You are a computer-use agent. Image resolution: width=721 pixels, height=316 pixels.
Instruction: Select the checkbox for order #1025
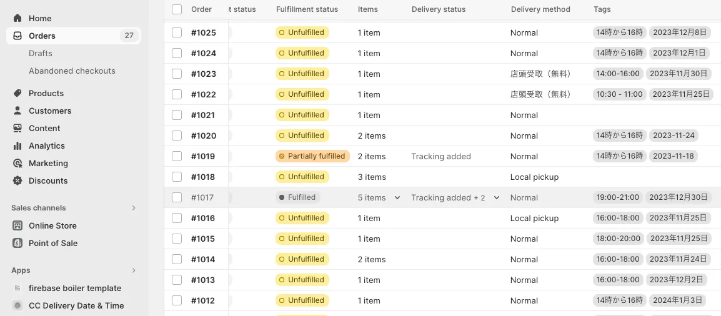[x=177, y=32]
